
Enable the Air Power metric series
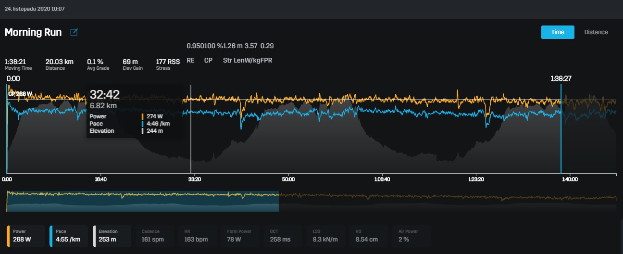[411, 236]
